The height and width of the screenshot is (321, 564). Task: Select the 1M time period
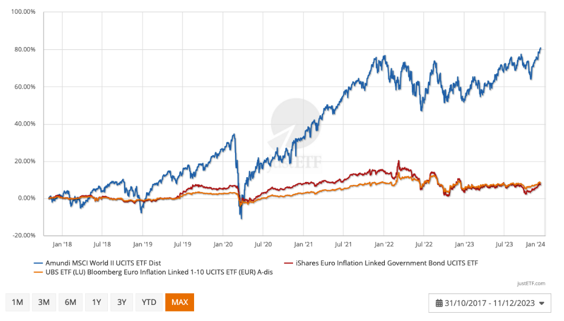click(x=18, y=302)
